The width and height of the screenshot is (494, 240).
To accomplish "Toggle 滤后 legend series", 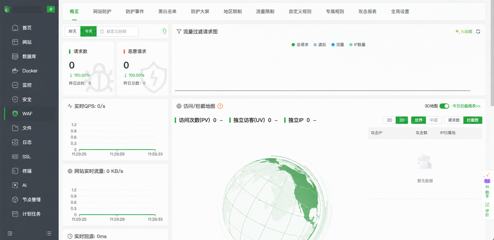I will coord(320,45).
